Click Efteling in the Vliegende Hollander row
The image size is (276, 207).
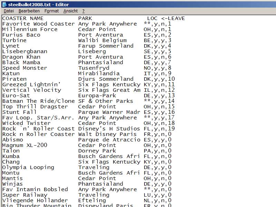[92, 200]
